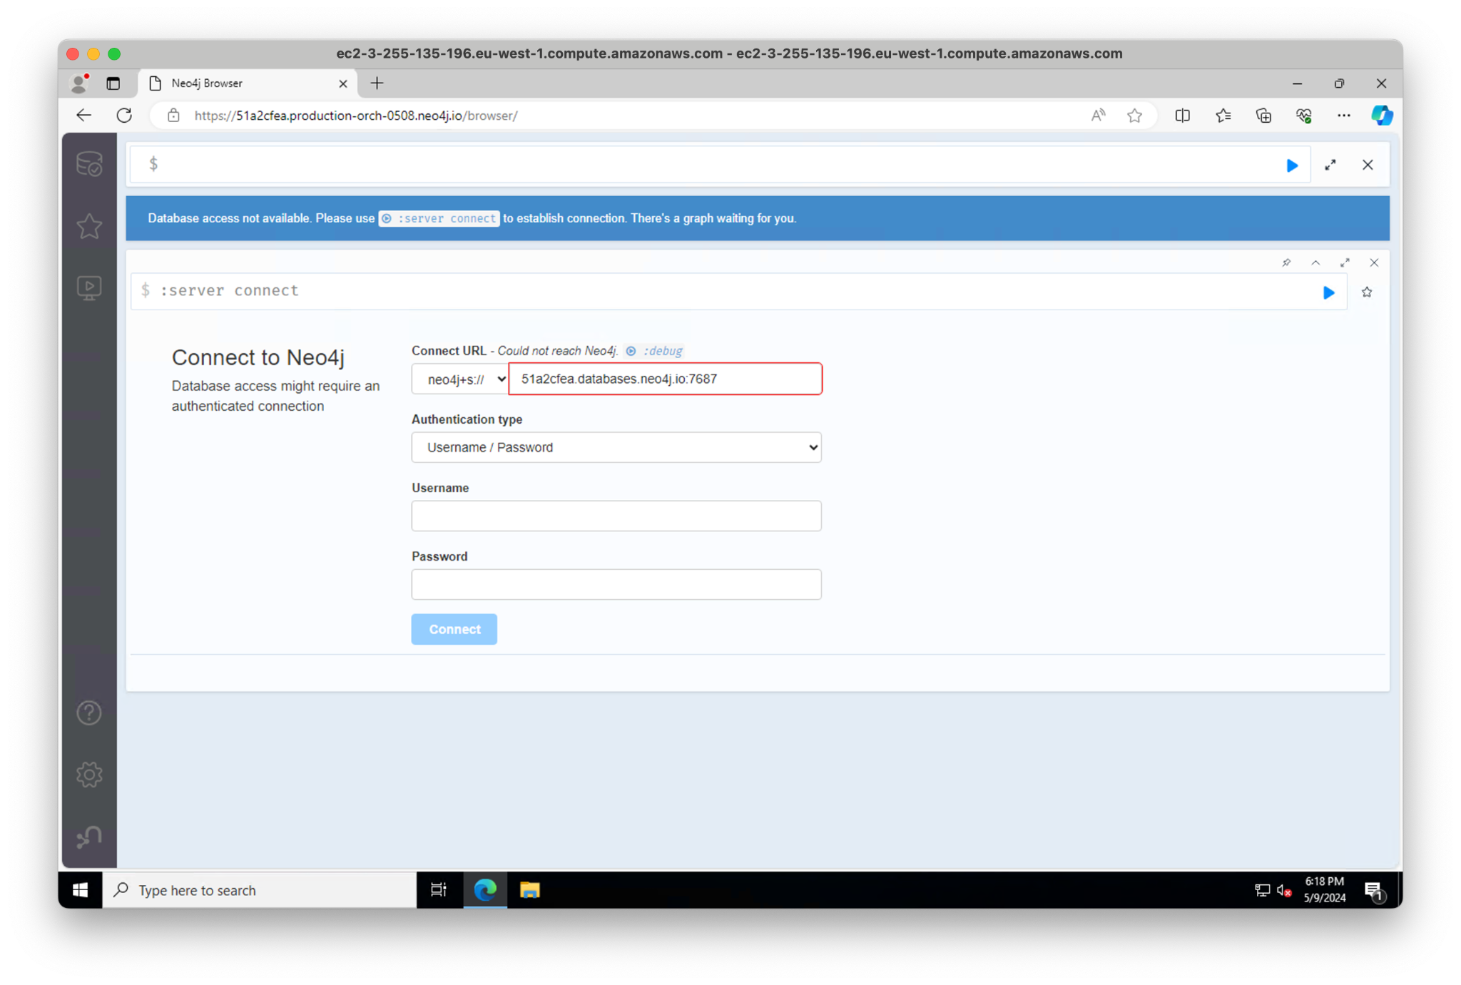Open Edge split screen icon
Viewport: 1461px width, 985px height.
[1182, 116]
